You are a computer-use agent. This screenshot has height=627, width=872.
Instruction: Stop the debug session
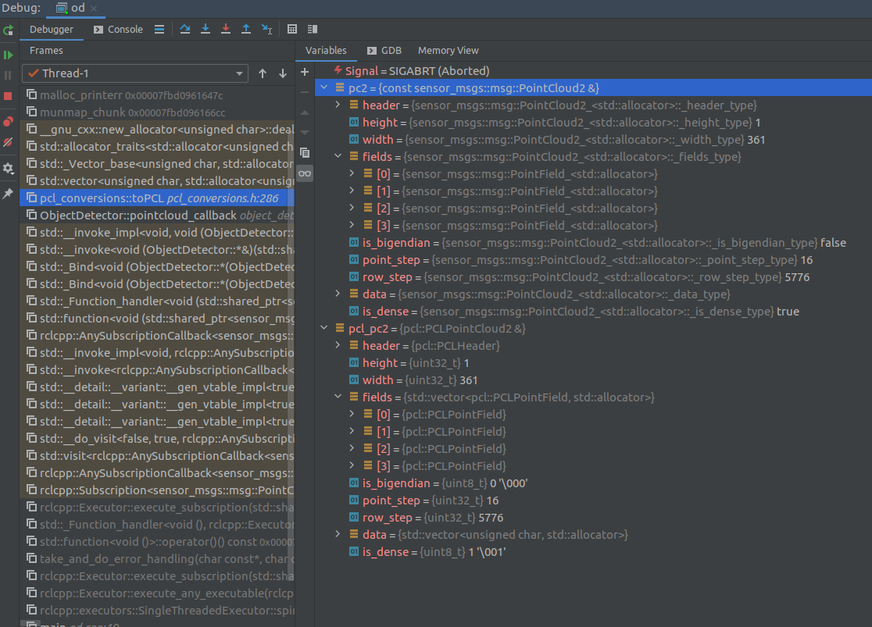pos(8,95)
